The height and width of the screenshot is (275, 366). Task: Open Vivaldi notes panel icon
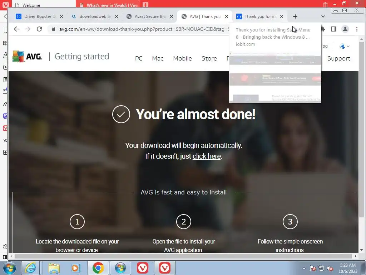click(5, 79)
